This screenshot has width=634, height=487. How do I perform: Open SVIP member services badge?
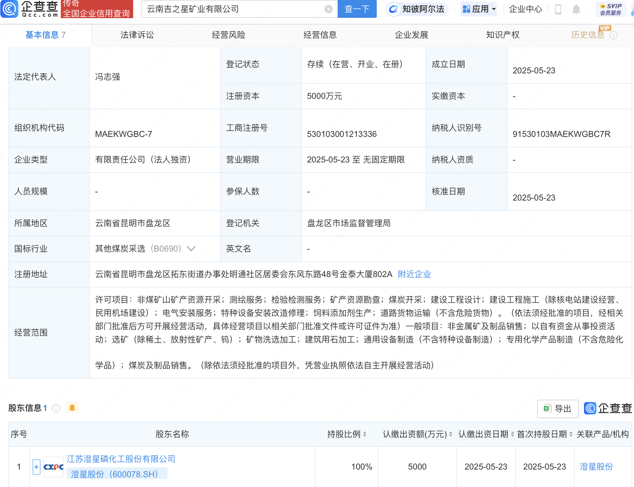pos(610,9)
